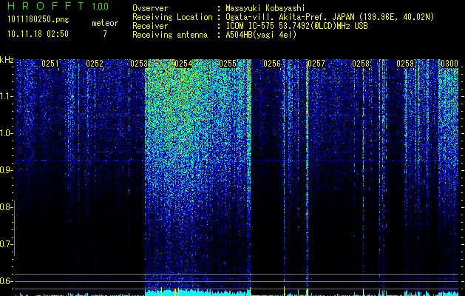Click the file name 1011180250.png
This screenshot has height=296, width=465.
tap(38, 20)
